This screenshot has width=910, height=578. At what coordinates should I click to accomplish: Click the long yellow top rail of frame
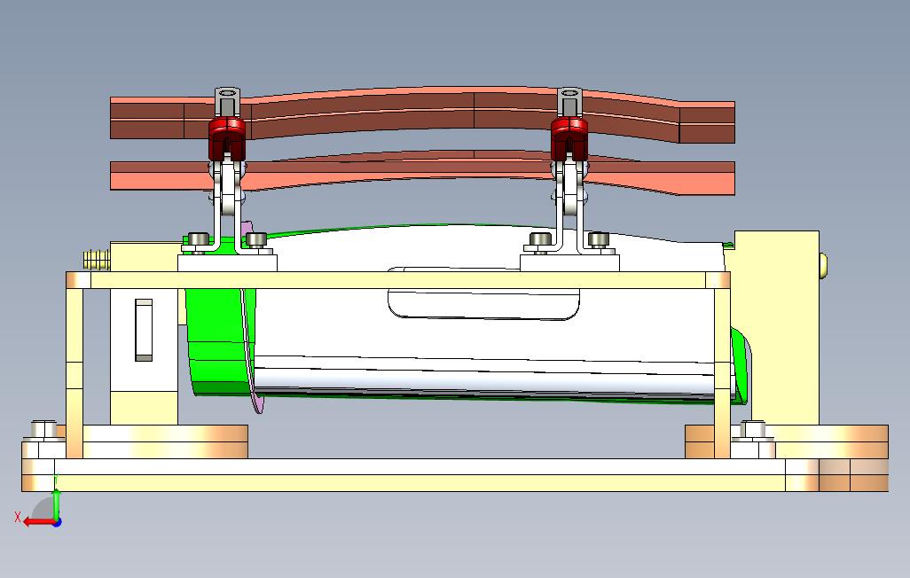398,280
